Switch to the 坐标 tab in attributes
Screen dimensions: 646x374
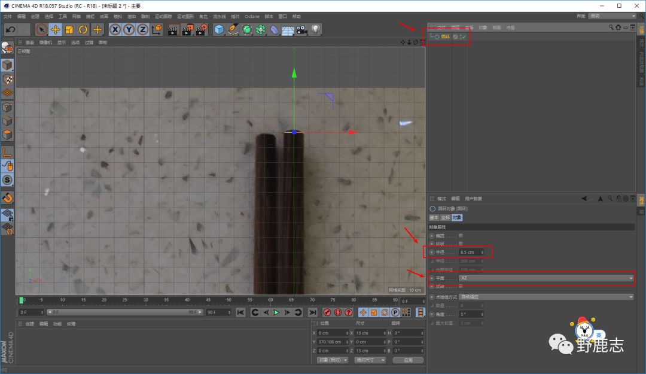(x=446, y=218)
